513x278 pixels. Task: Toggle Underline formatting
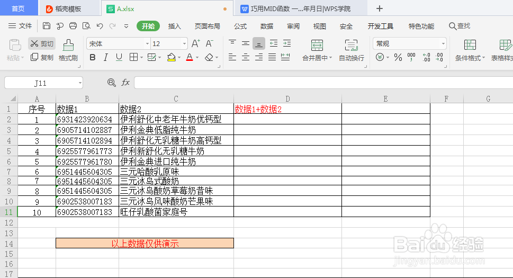(119, 58)
